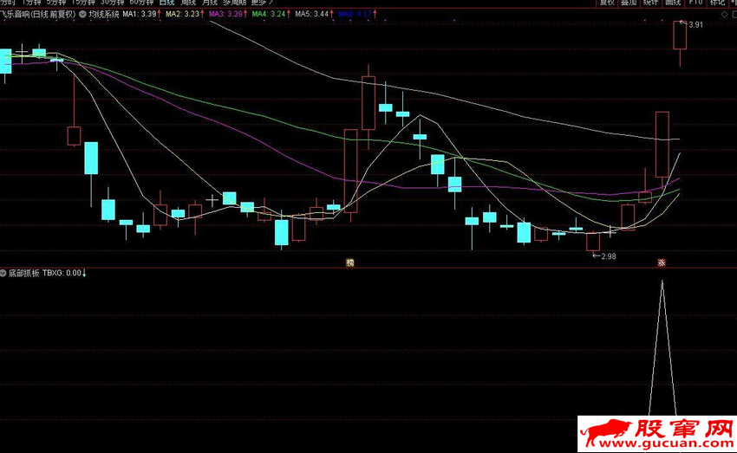Open the 多周期 tab
737x453 pixels.
tap(235, 3)
